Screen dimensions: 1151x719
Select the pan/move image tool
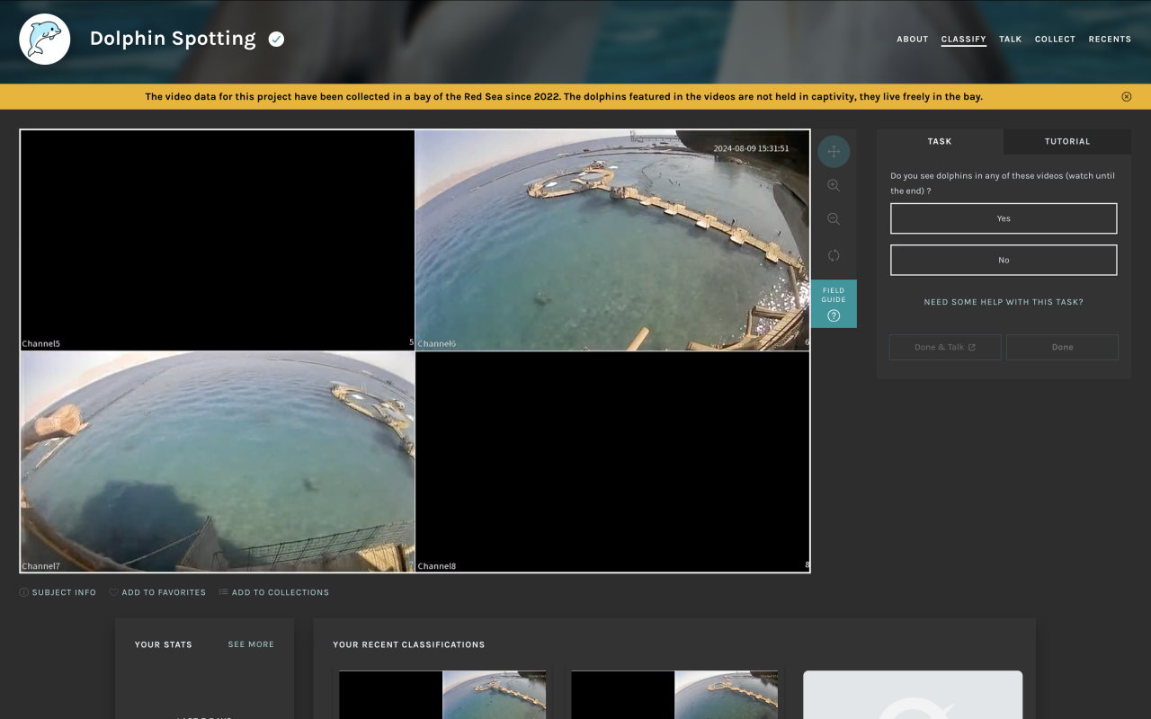(x=834, y=151)
